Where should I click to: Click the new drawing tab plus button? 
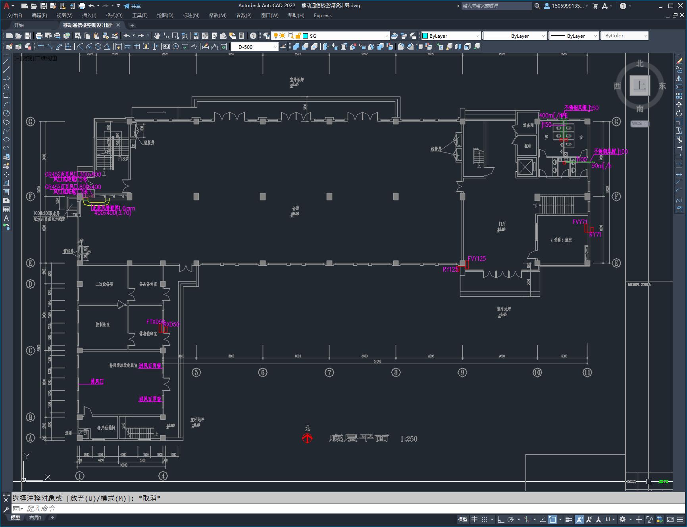pyautogui.click(x=132, y=25)
